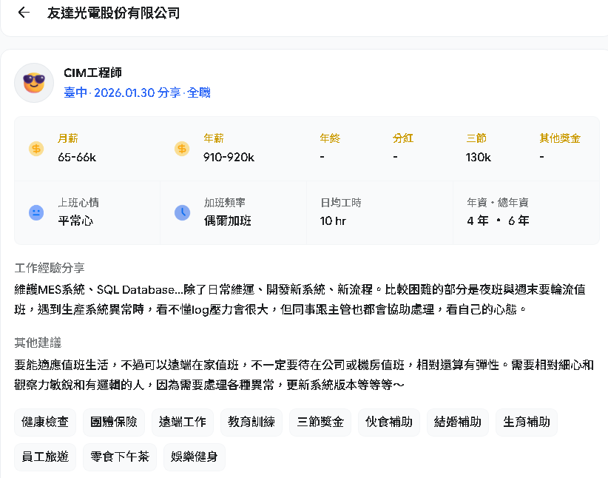
Task: Go back using the left arrow
Action: click(24, 13)
